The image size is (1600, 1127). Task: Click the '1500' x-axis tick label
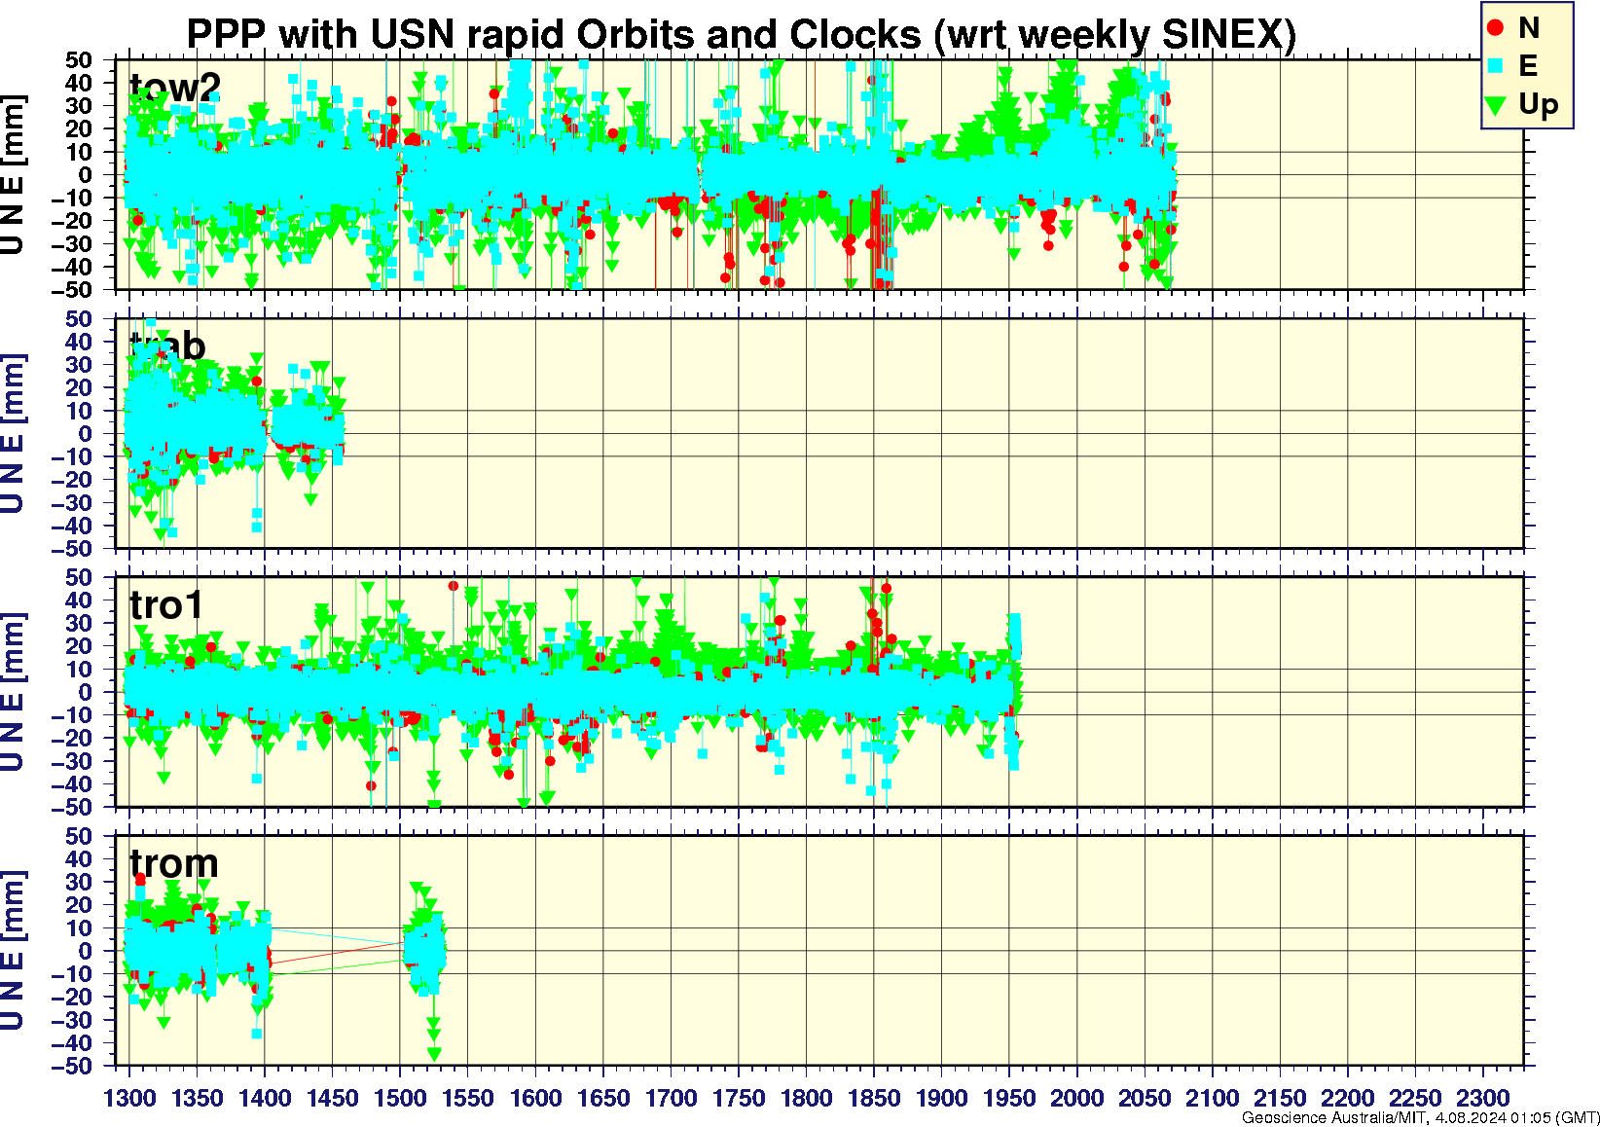pos(400,1098)
